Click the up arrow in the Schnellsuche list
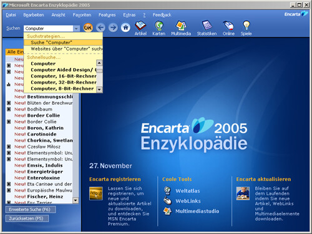 (x=99, y=63)
